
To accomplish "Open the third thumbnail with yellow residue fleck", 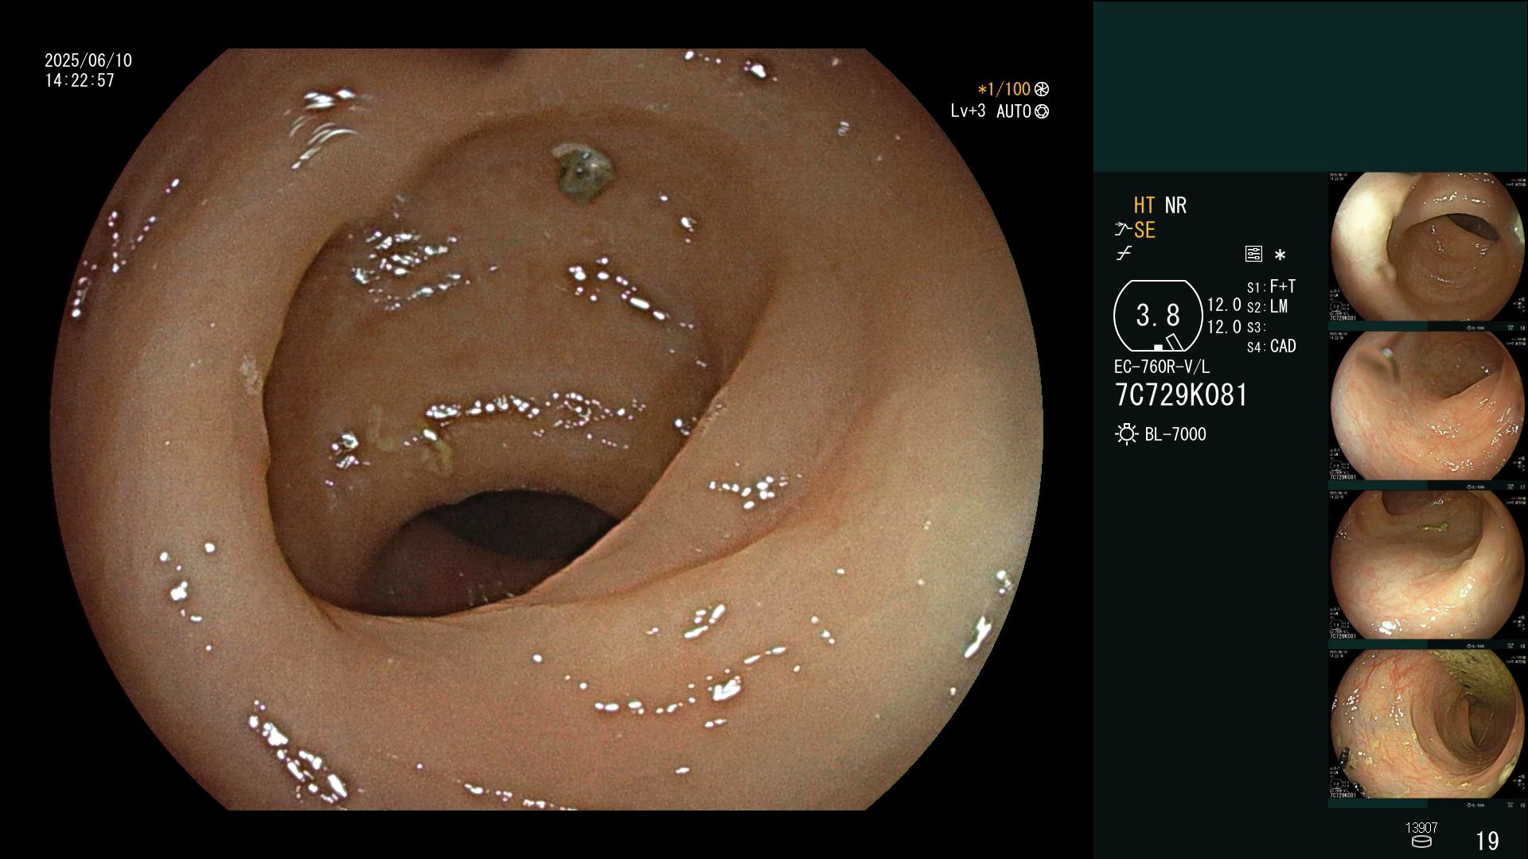I will pyautogui.click(x=1428, y=566).
